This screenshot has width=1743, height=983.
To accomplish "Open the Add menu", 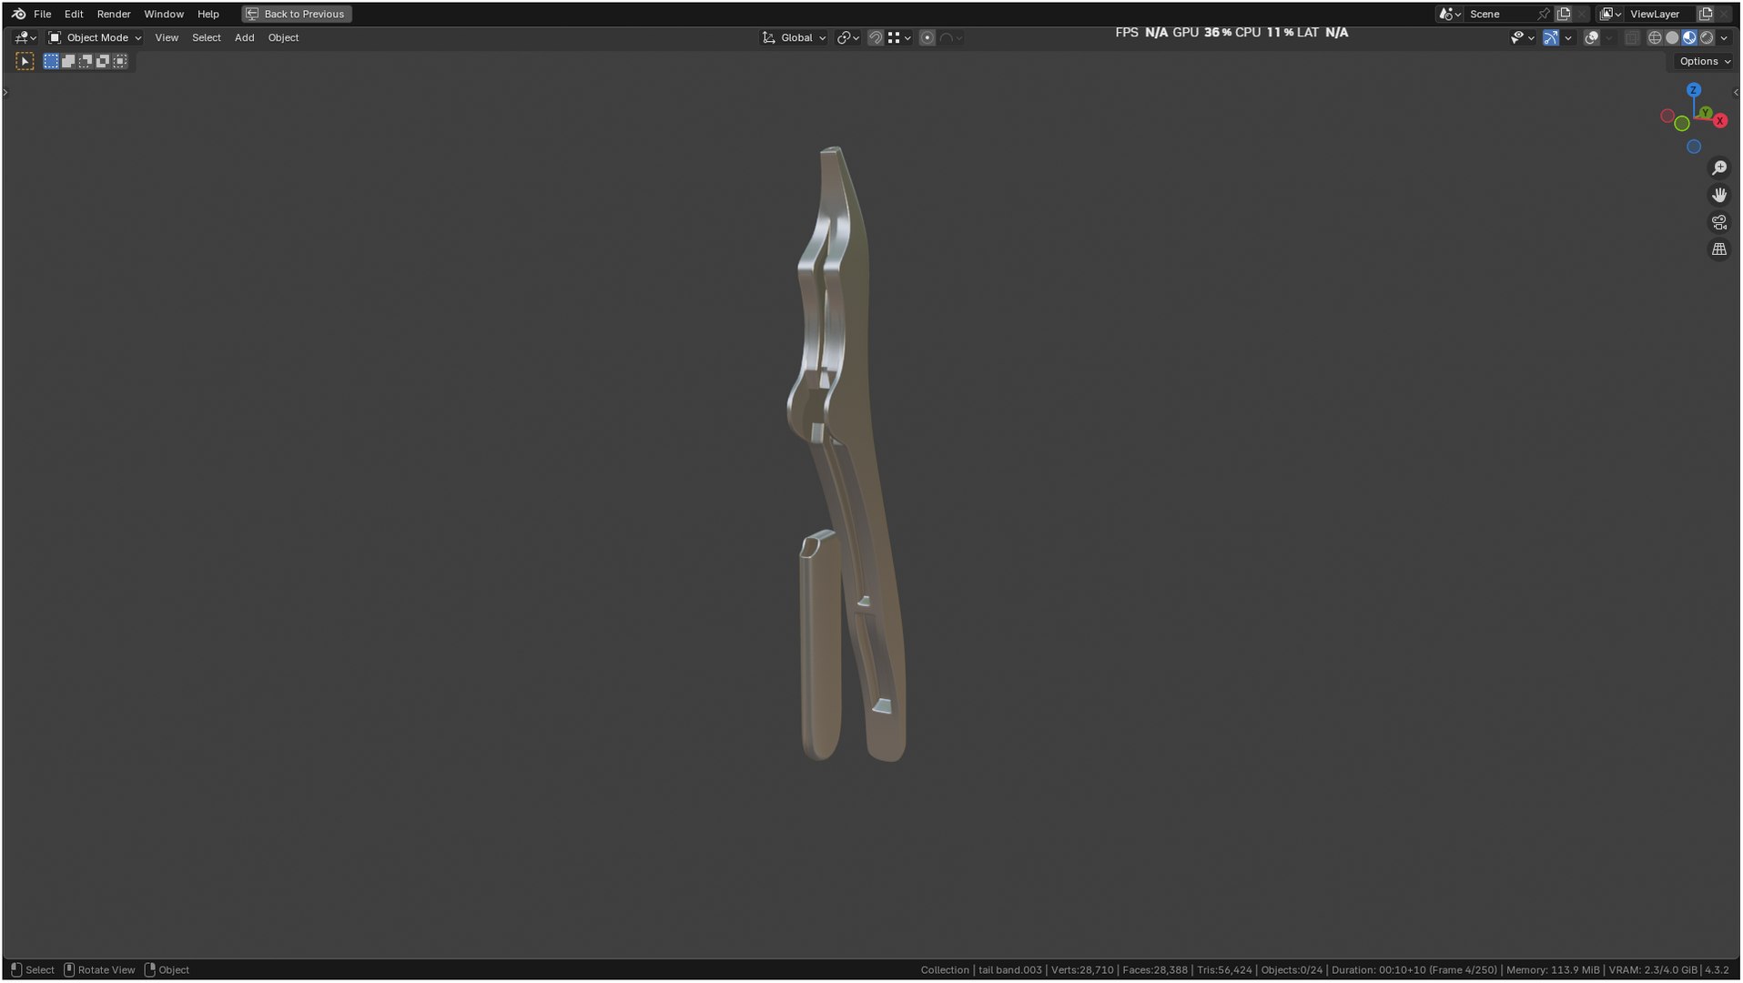I will pyautogui.click(x=245, y=37).
